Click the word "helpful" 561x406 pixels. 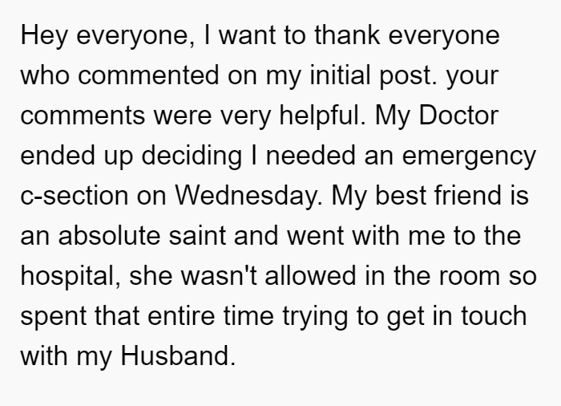(x=322, y=116)
